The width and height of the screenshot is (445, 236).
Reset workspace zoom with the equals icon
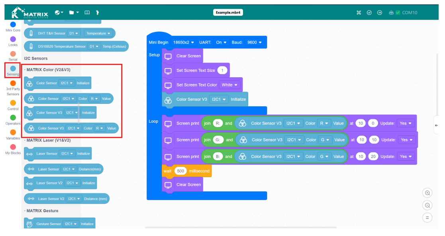point(427,218)
